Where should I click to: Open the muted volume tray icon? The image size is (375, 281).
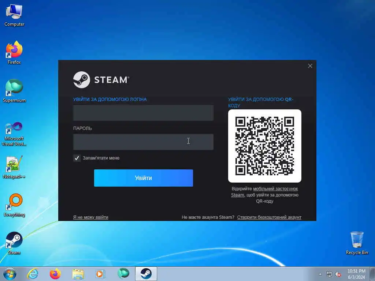[338, 274]
